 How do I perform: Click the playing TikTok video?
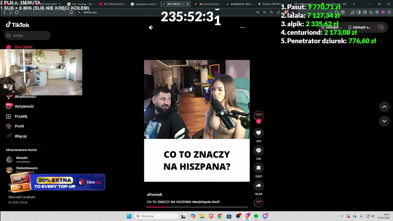click(197, 121)
